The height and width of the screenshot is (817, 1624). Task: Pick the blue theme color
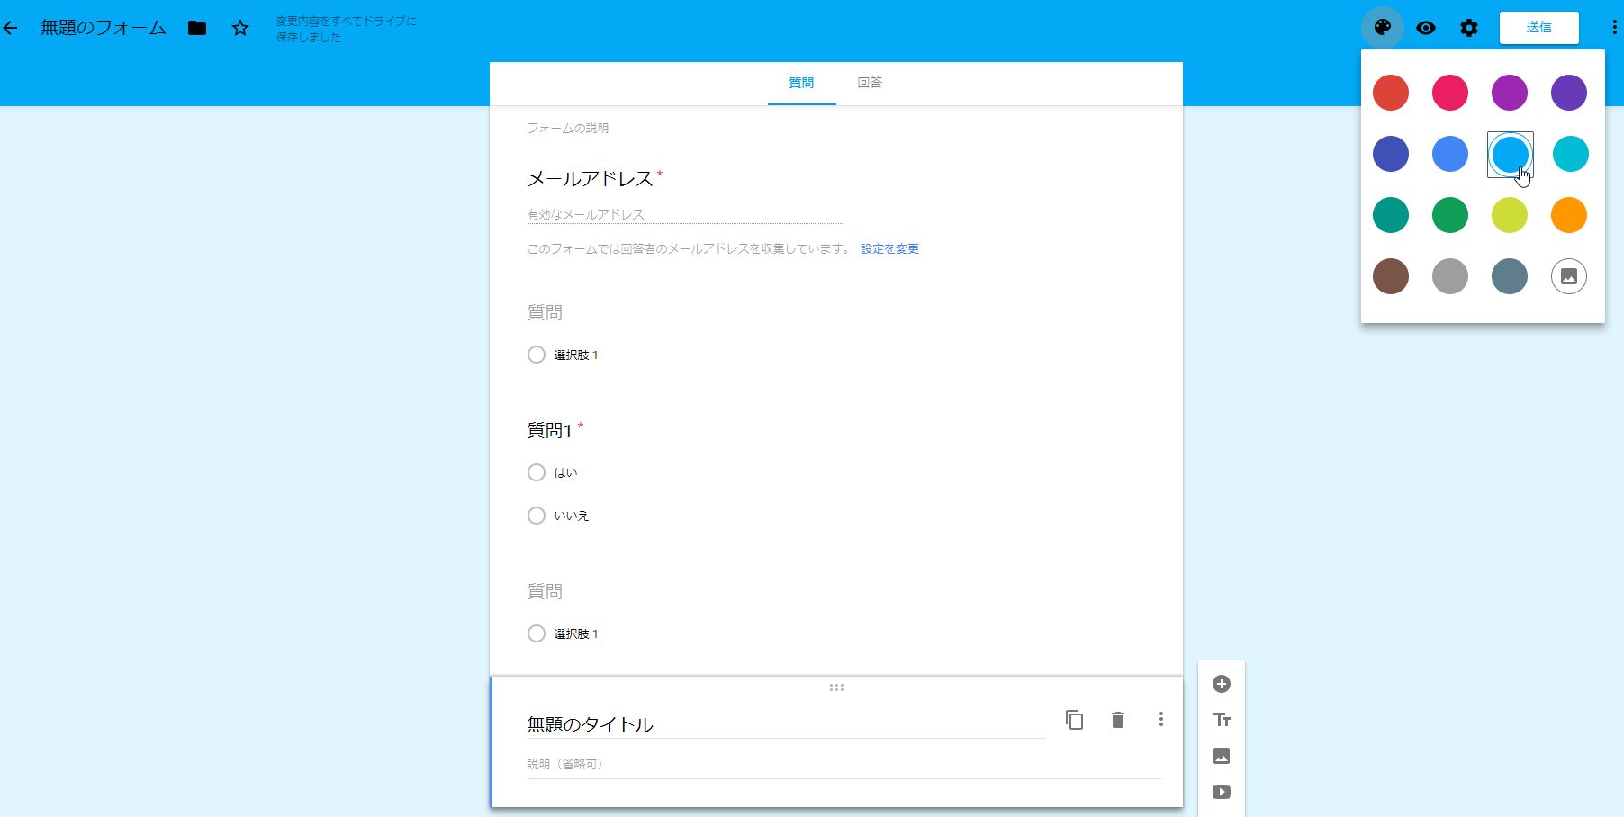pos(1450,154)
